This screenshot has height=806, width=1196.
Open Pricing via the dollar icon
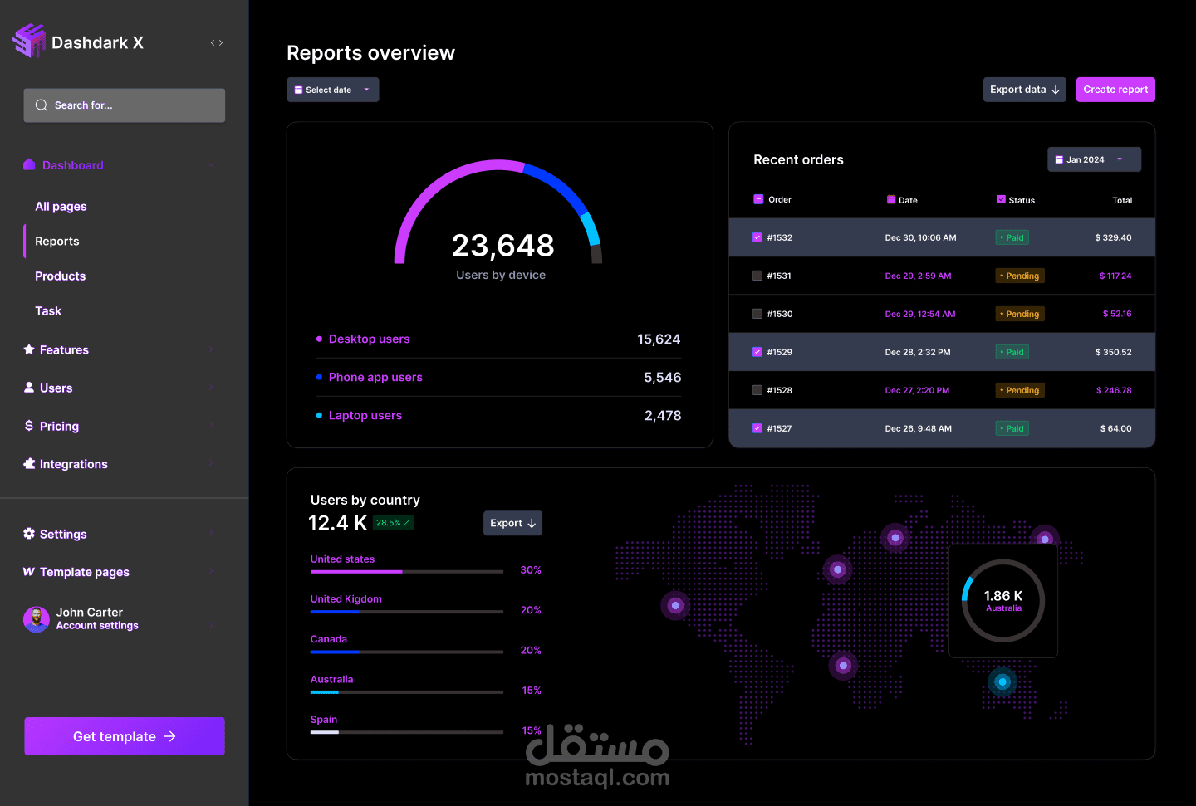click(x=29, y=426)
